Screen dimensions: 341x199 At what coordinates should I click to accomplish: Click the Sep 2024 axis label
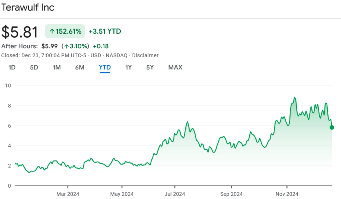[x=232, y=194]
